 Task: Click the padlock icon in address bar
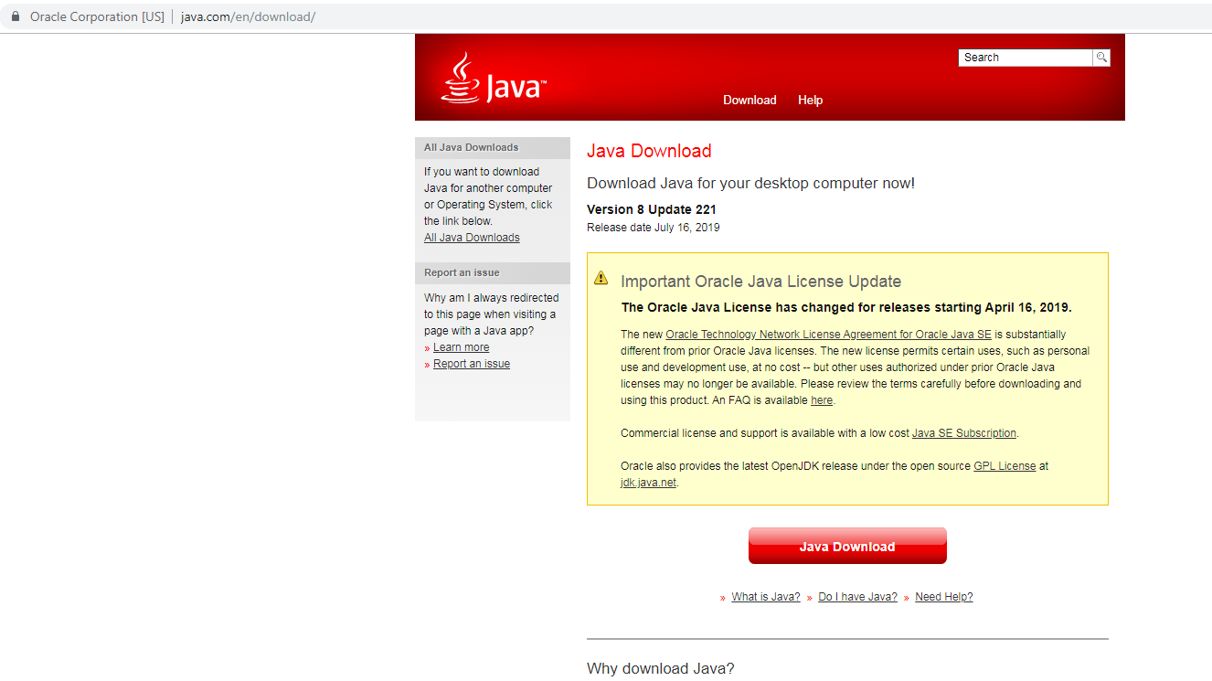(15, 16)
